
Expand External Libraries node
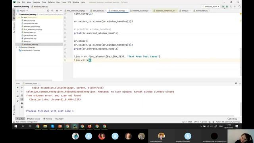point(17,47)
